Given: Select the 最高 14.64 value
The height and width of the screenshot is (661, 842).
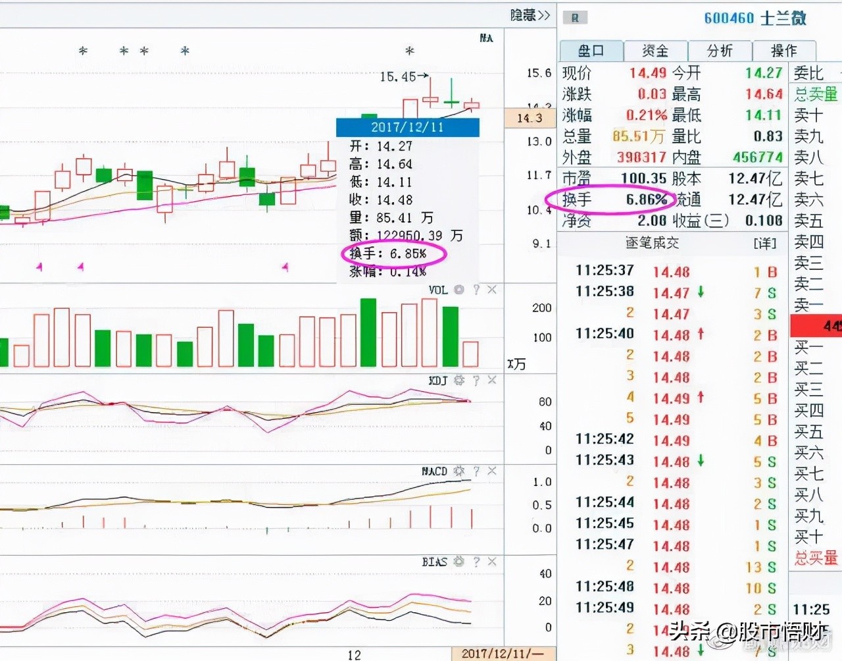Looking at the screenshot, I should point(764,94).
